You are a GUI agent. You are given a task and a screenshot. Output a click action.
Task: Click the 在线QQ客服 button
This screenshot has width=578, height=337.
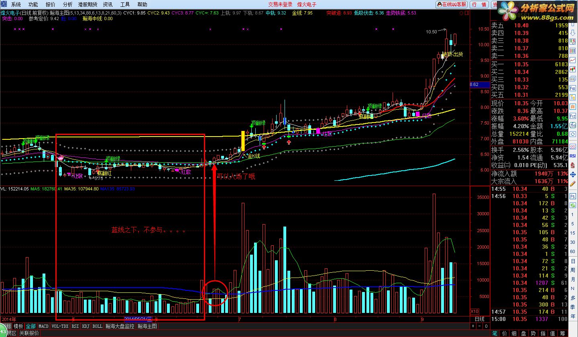[x=452, y=4]
